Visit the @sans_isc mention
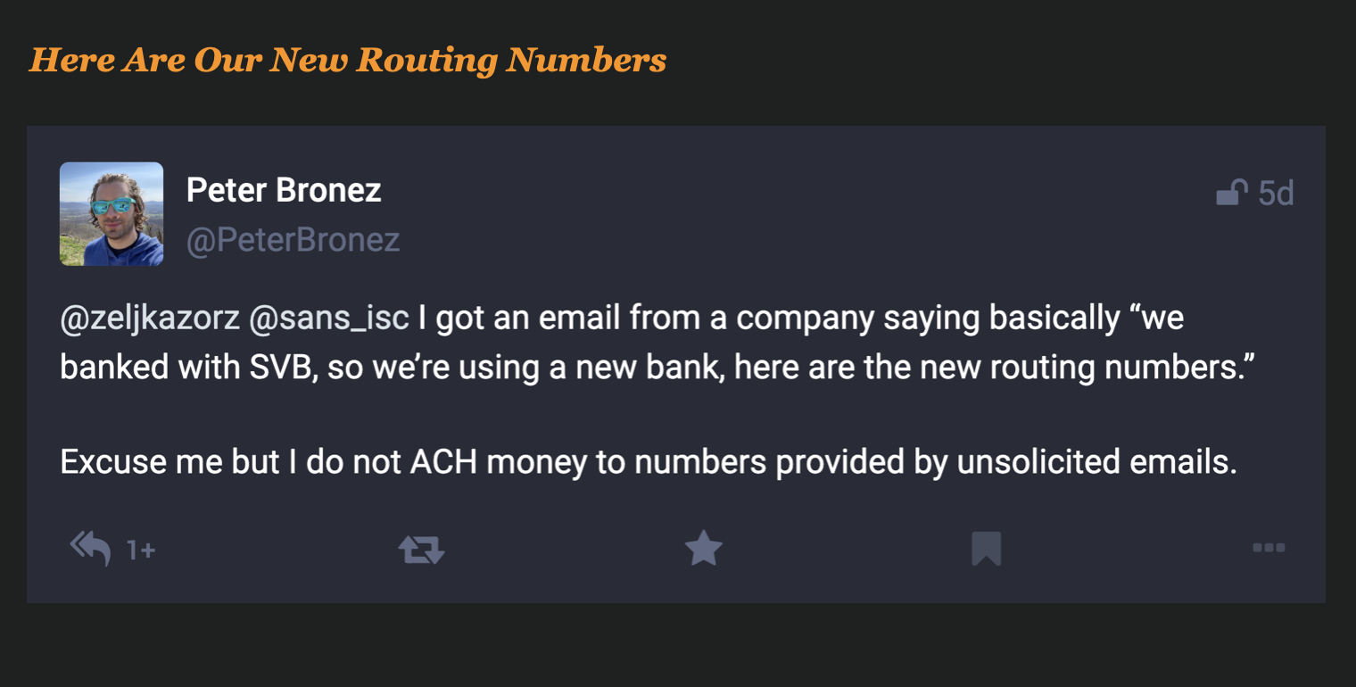Viewport: 1356px width, 687px height. click(329, 319)
